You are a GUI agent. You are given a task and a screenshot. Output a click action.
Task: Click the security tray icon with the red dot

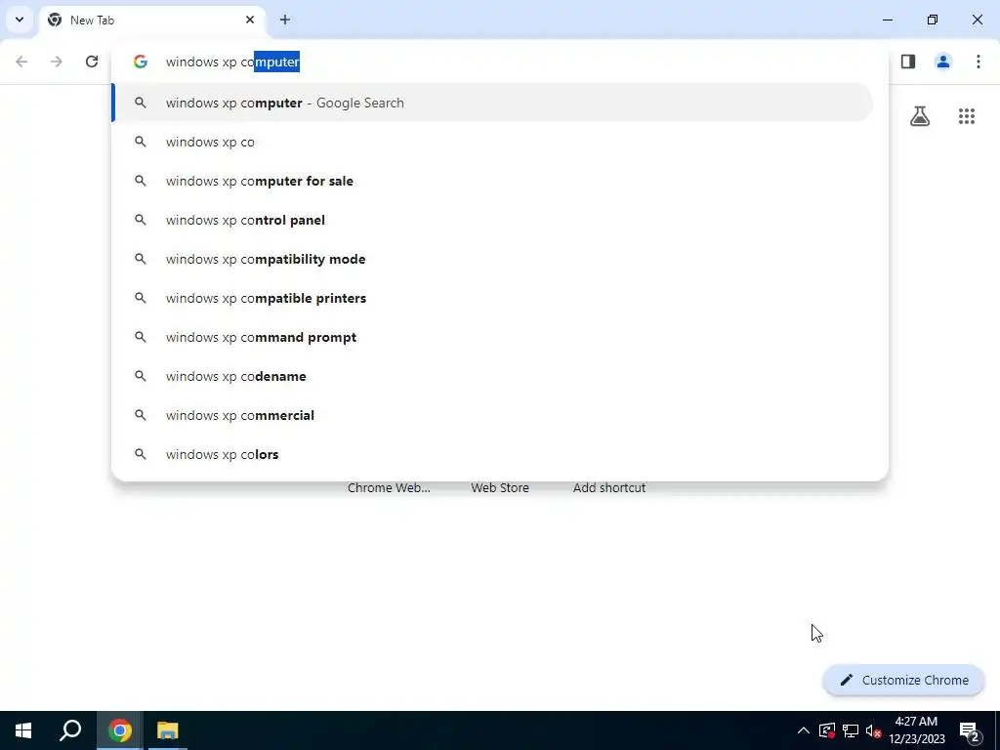click(827, 730)
